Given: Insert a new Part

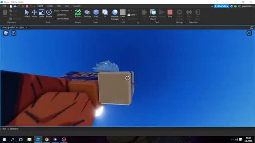Looking at the screenshot, I should [x=96, y=14].
